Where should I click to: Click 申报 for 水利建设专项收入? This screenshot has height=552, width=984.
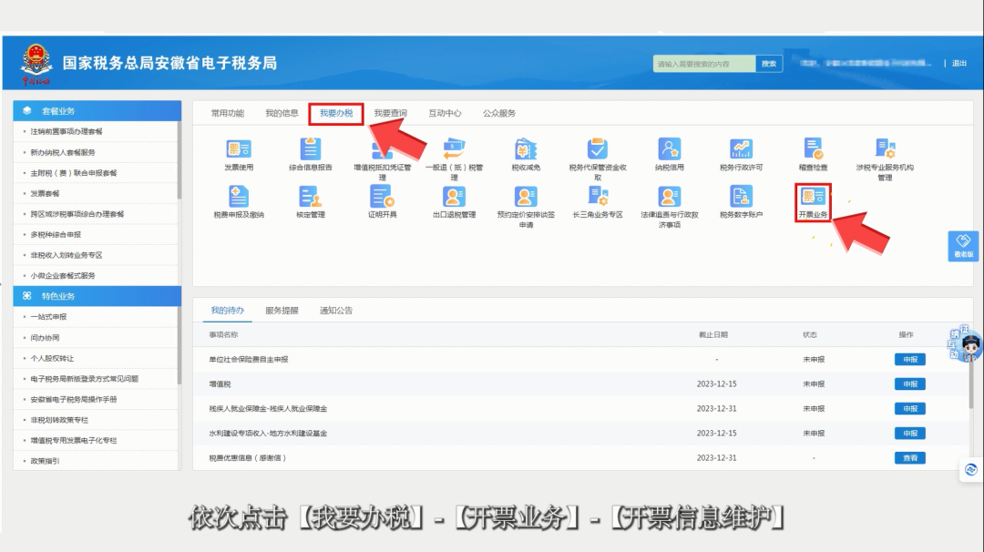(x=910, y=434)
